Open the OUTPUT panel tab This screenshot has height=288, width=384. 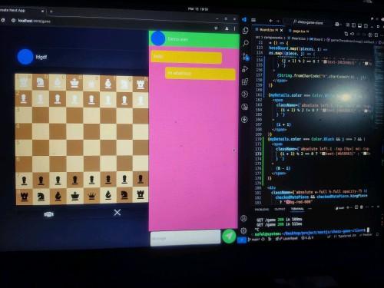(280, 209)
